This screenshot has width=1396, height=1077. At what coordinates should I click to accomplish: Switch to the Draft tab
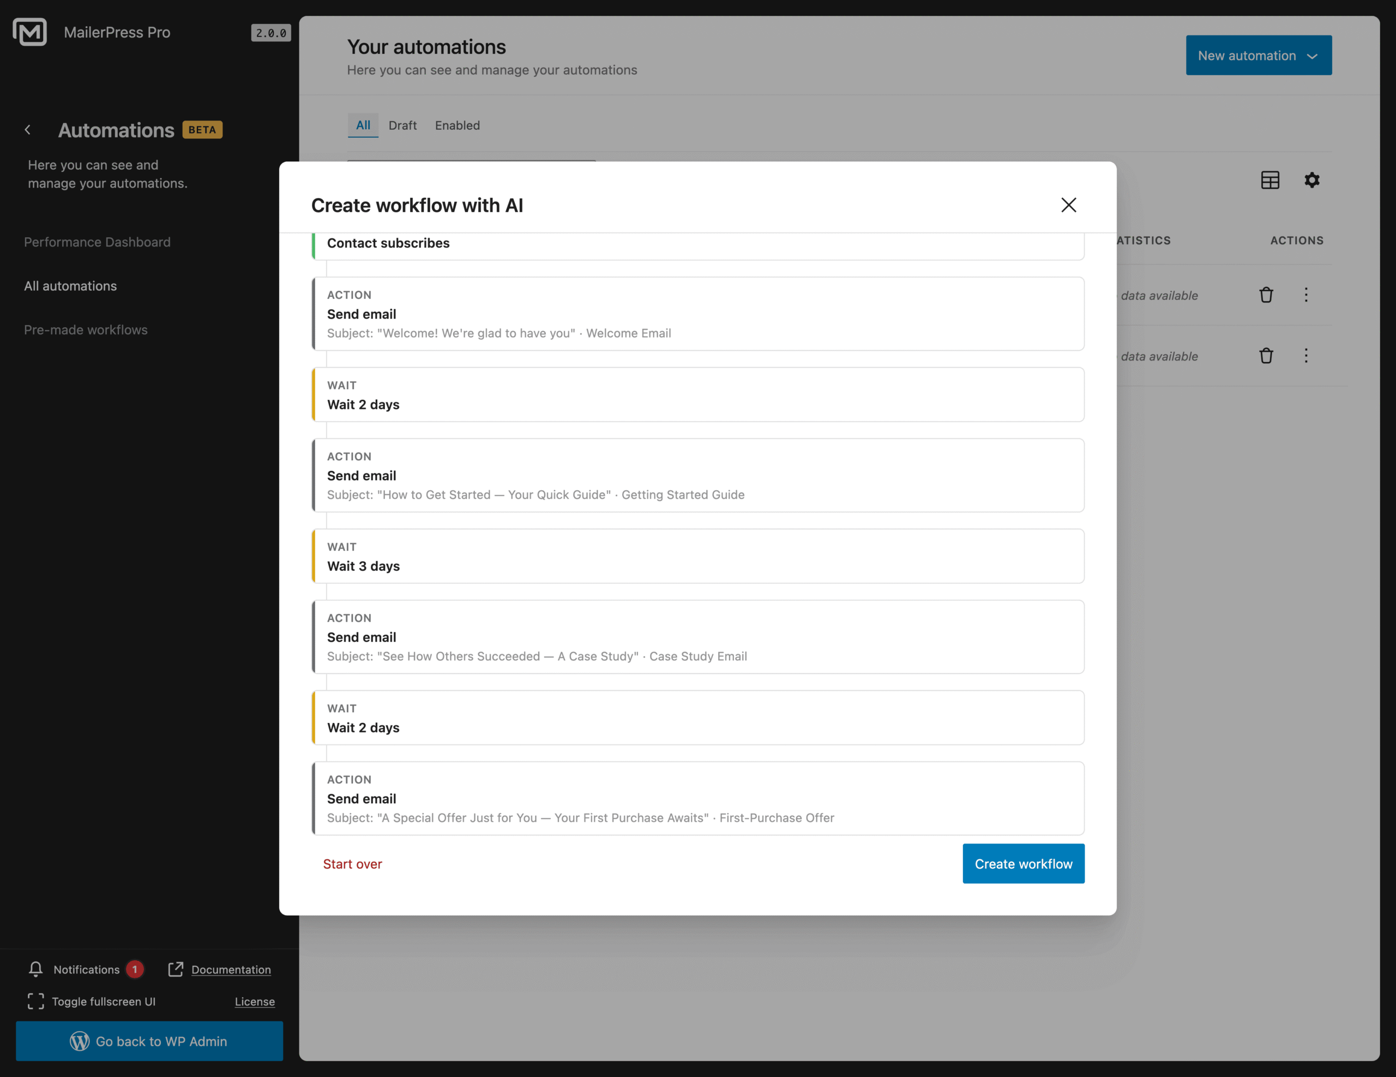tap(402, 125)
